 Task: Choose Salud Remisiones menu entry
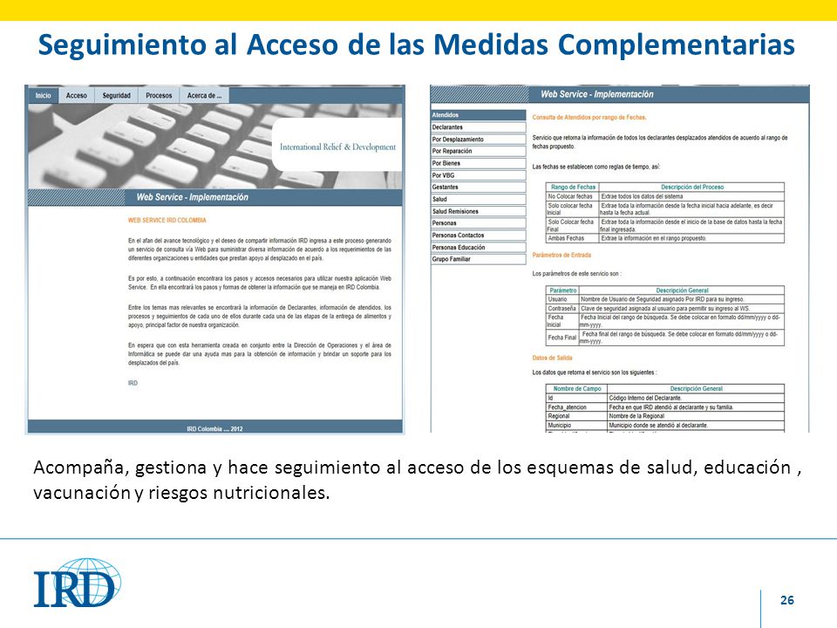[x=479, y=211]
